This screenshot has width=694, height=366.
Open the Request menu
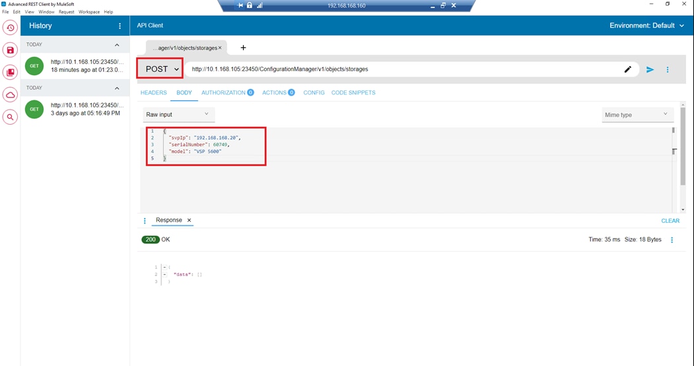pyautogui.click(x=67, y=12)
